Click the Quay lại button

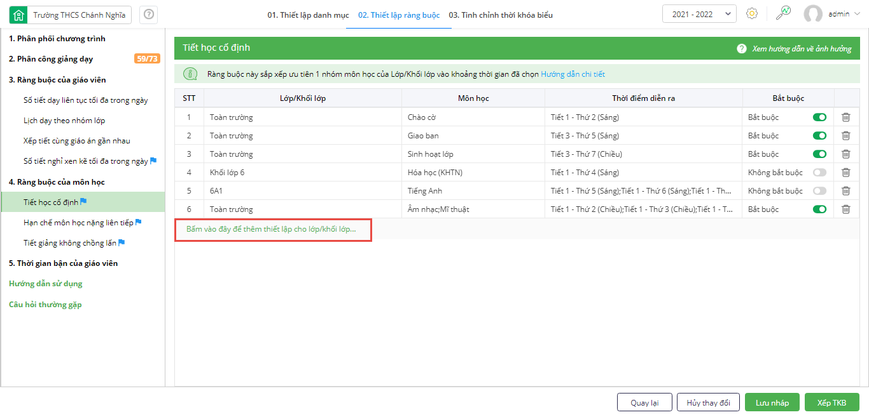coord(644,402)
